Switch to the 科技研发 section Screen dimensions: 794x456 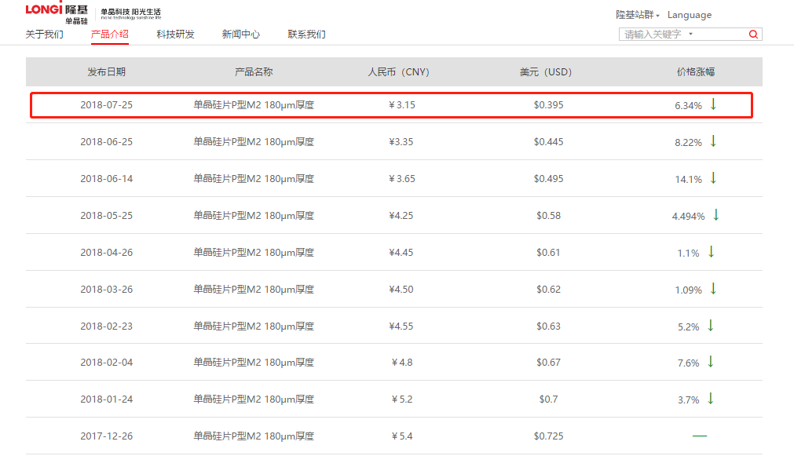[174, 35]
